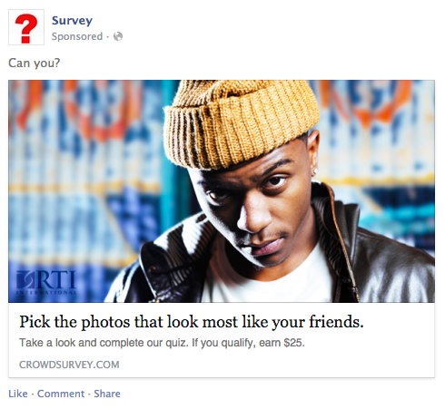Click the "Can you?" post text
Viewport: 445px width, 409px height.
[34, 63]
